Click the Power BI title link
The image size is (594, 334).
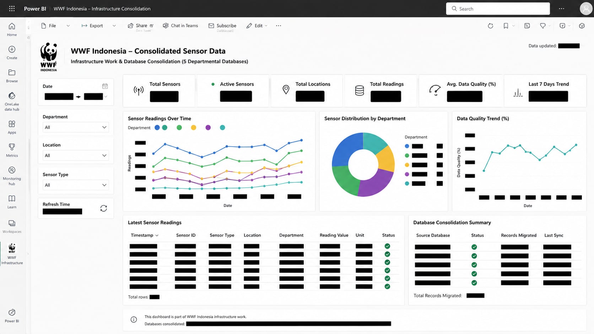click(x=35, y=9)
